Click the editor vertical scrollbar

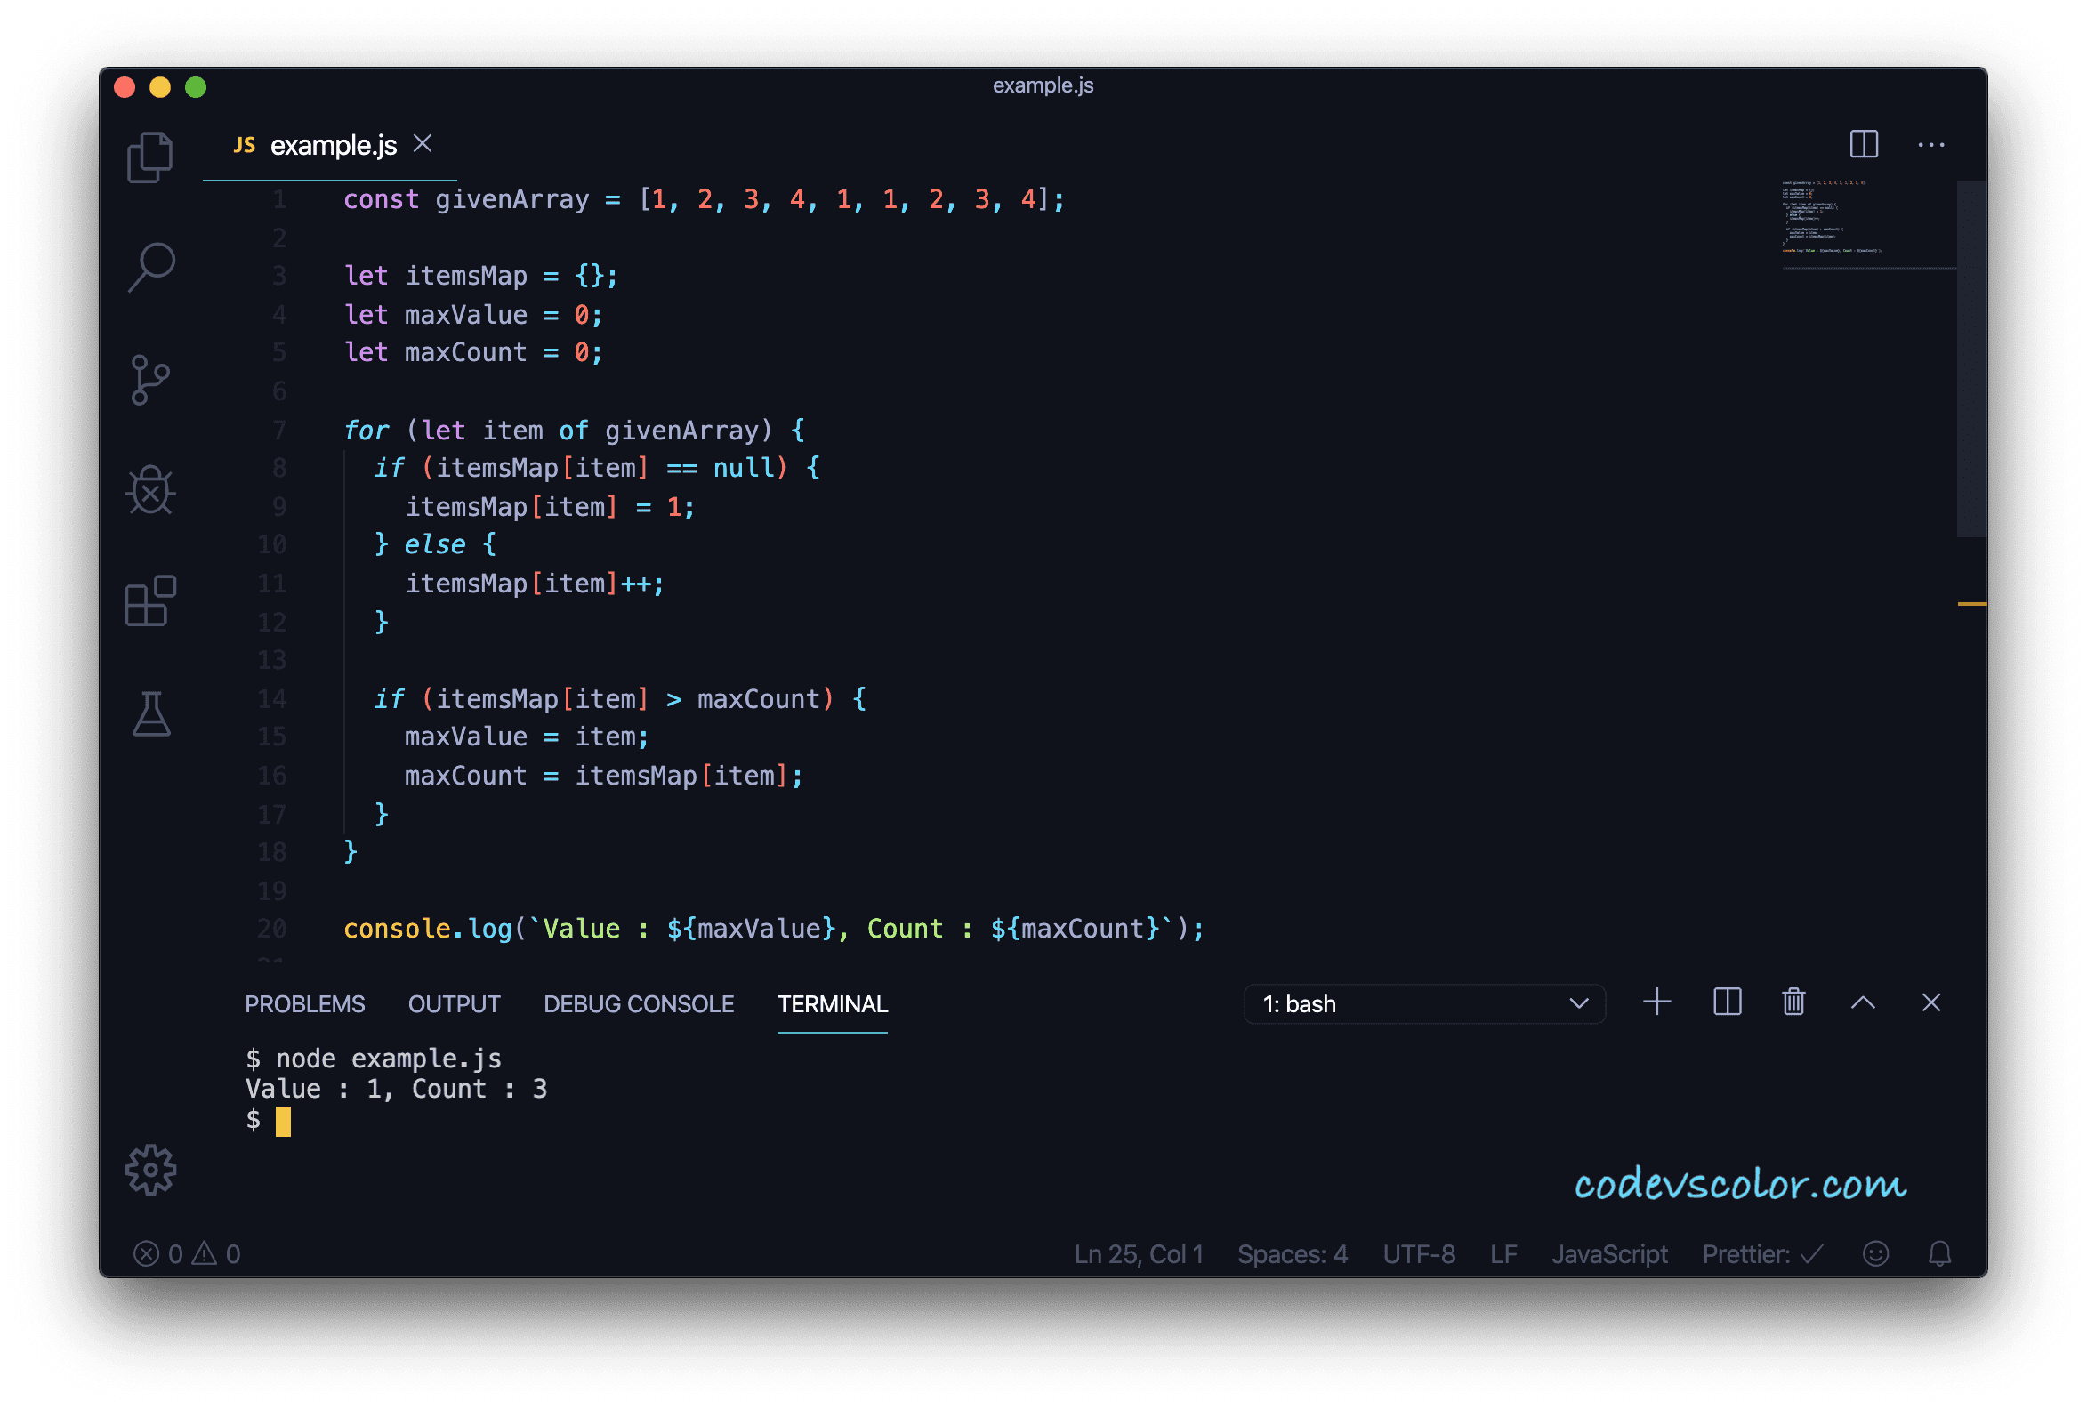[x=1971, y=359]
